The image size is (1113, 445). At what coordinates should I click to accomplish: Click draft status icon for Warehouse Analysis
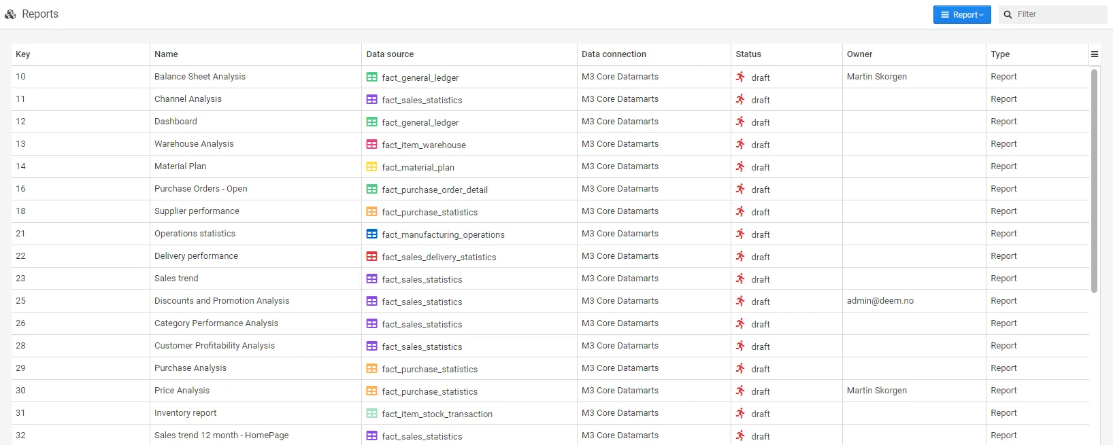(740, 144)
